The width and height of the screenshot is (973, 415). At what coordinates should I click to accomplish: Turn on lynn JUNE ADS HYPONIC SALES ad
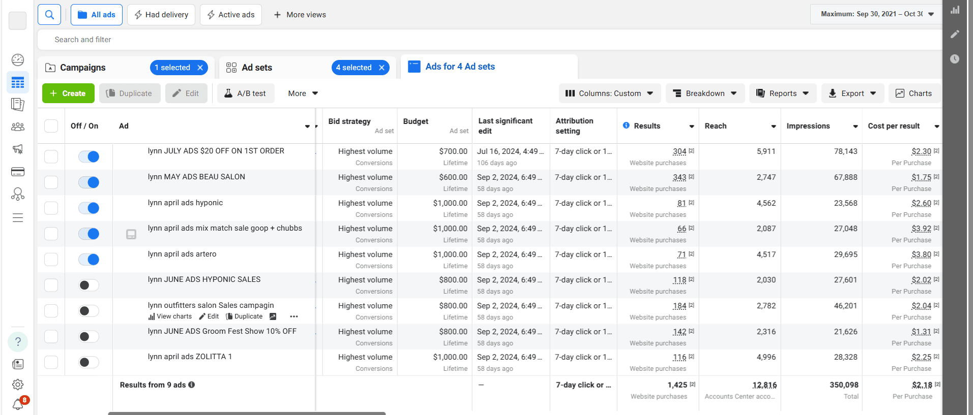[89, 285]
